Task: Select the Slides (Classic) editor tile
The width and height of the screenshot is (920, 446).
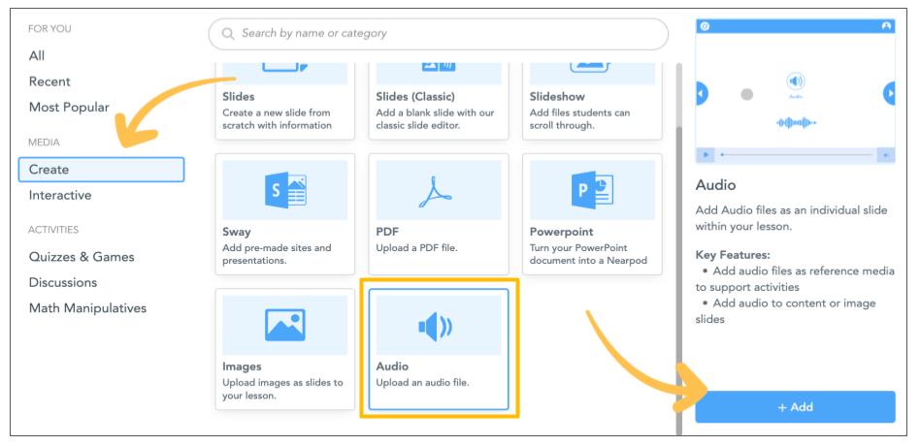Action: pos(439,97)
